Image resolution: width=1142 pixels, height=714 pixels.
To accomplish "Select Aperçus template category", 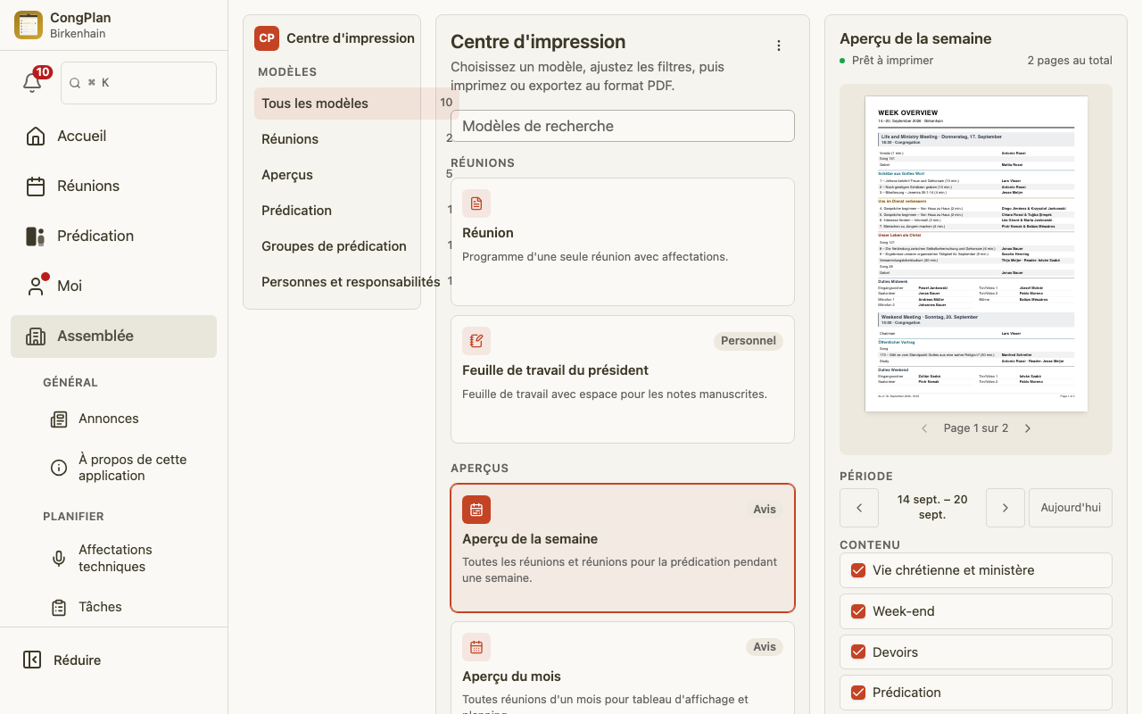I will [357, 175].
